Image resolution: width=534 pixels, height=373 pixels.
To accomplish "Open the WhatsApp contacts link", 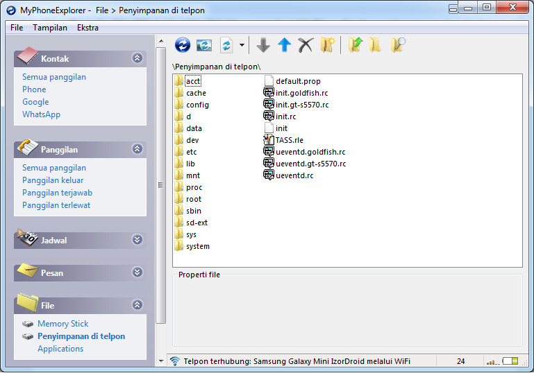I will tap(41, 114).
